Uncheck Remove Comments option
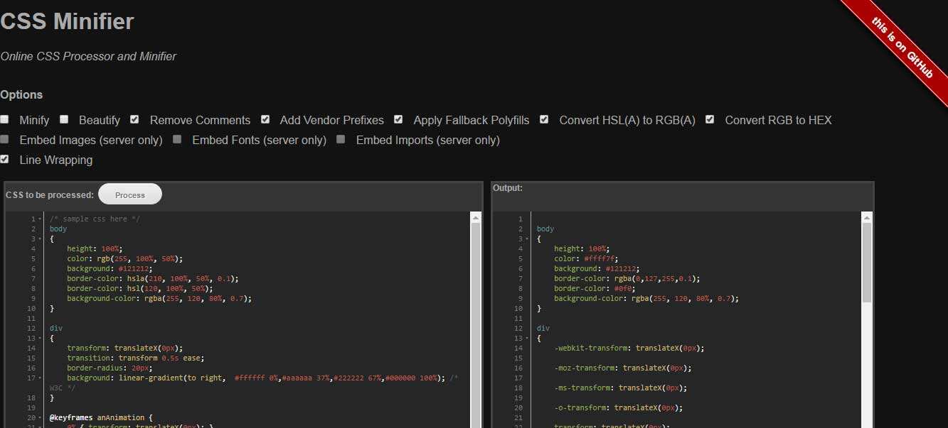The image size is (948, 428). pos(134,120)
